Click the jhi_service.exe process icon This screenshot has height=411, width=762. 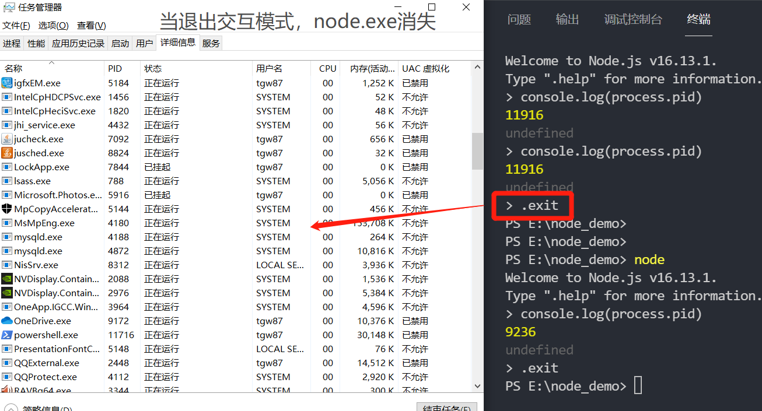point(7,125)
